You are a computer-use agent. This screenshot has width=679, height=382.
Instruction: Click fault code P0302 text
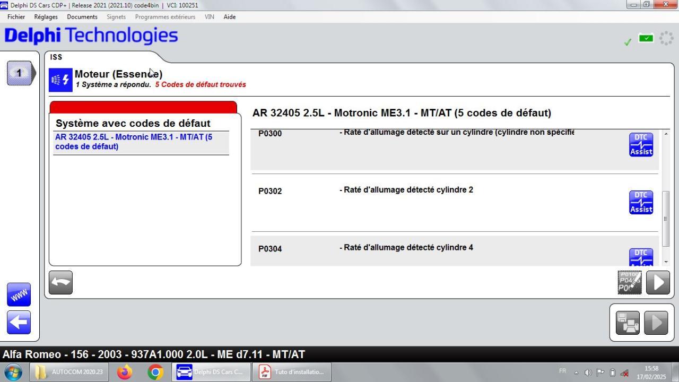[270, 191]
